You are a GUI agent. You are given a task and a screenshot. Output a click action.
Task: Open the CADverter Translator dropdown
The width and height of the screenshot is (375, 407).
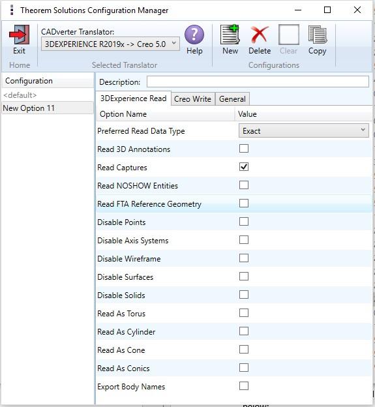[110, 44]
